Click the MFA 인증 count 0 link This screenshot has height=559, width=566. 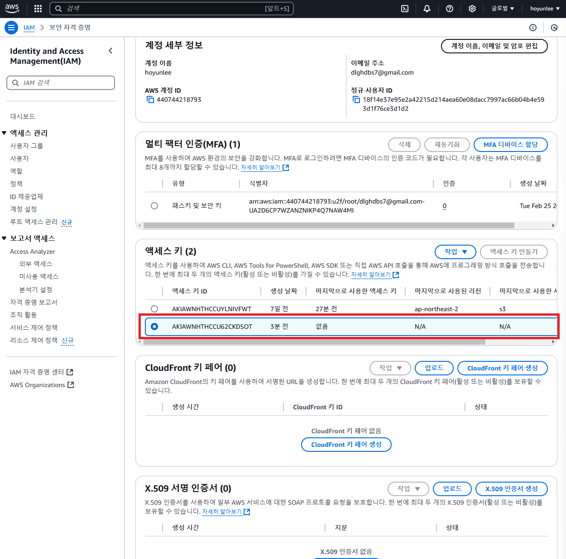(x=445, y=206)
